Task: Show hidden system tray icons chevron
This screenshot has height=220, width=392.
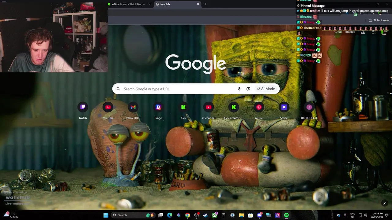Action: pyautogui.click(x=332, y=215)
